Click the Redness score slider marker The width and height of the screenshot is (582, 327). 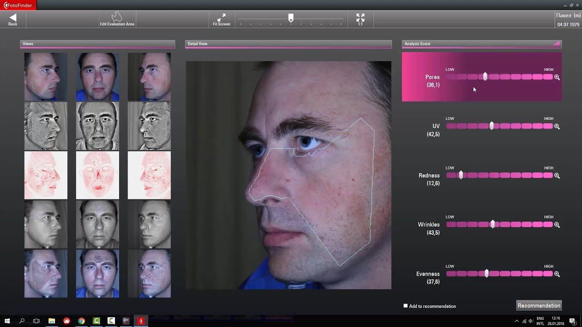pos(461,175)
